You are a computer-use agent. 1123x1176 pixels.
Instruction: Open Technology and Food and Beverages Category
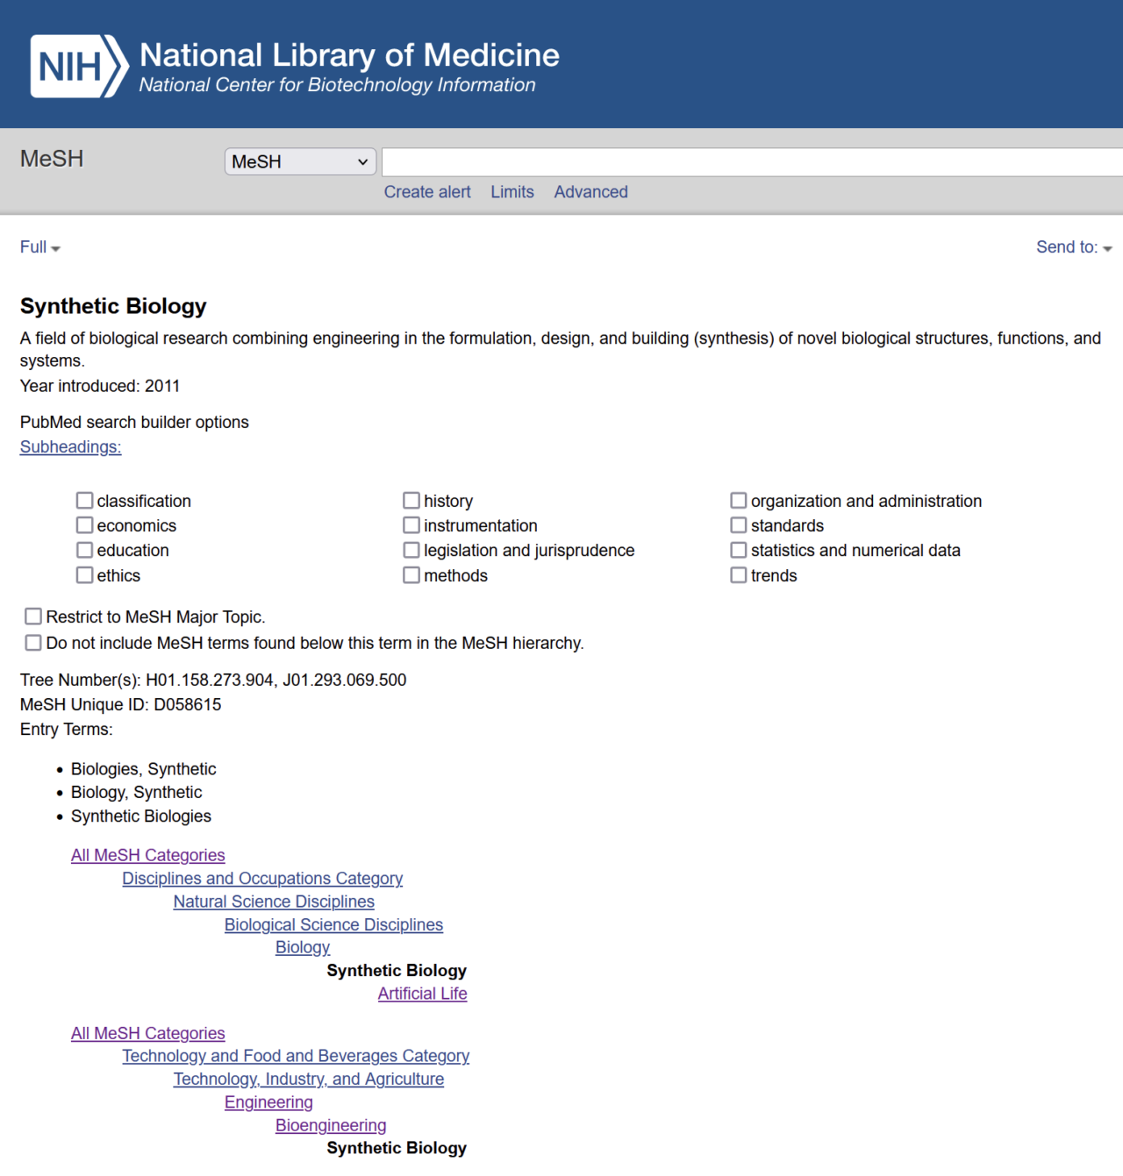[x=296, y=1056]
